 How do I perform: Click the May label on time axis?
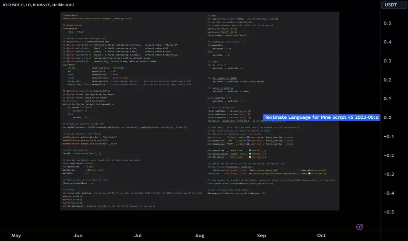pyautogui.click(x=16, y=235)
